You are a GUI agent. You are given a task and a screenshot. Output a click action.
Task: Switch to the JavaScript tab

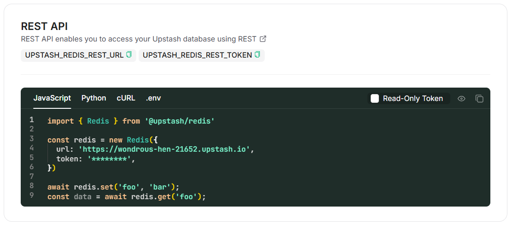52,98
